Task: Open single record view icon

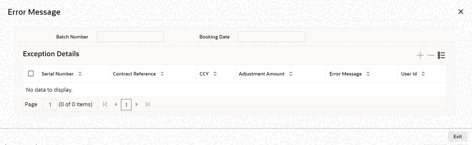Action: click(x=441, y=55)
